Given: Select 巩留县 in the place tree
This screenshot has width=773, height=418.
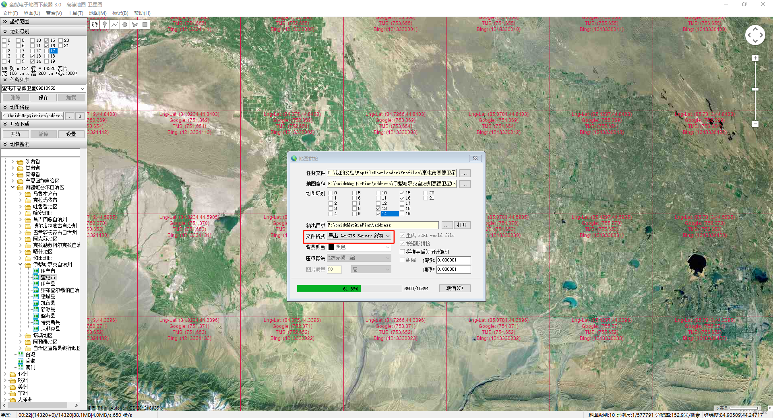Looking at the screenshot, I should [x=48, y=303].
